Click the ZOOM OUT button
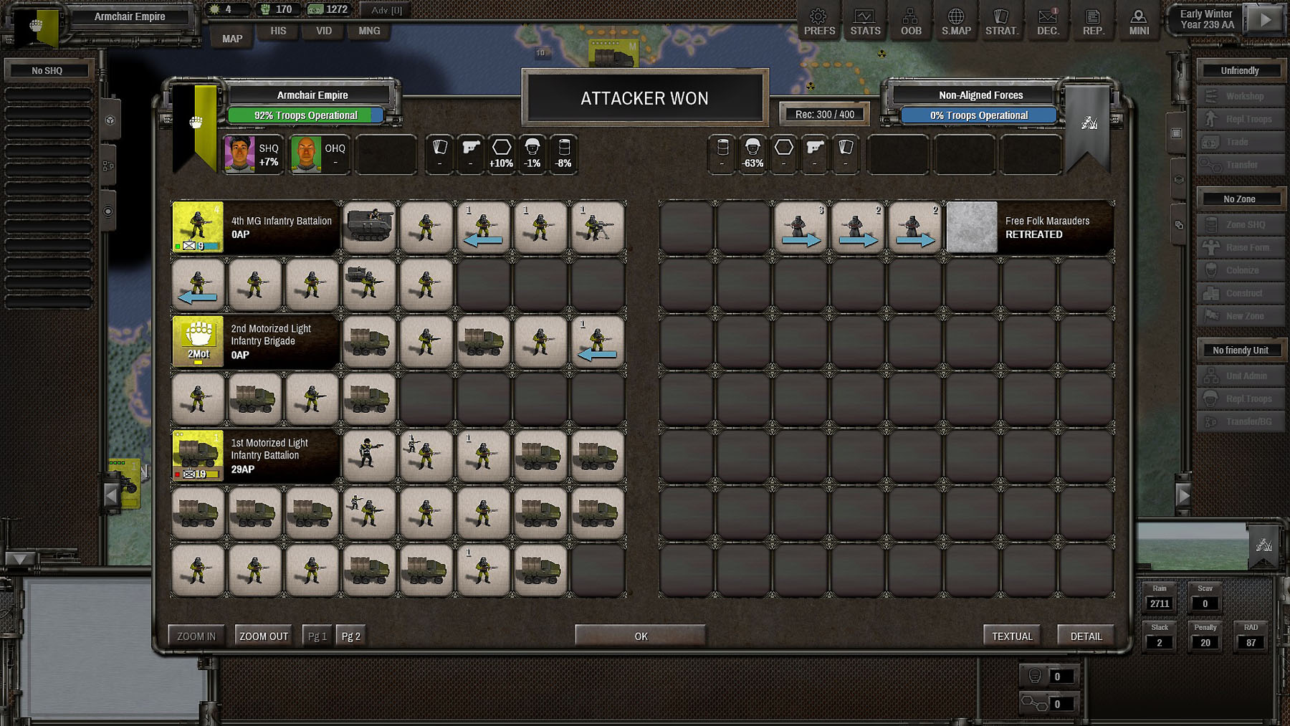This screenshot has height=726, width=1290. tap(264, 636)
